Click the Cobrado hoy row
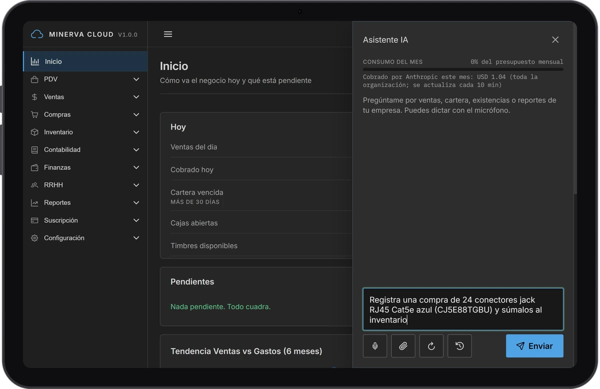 pos(261,169)
